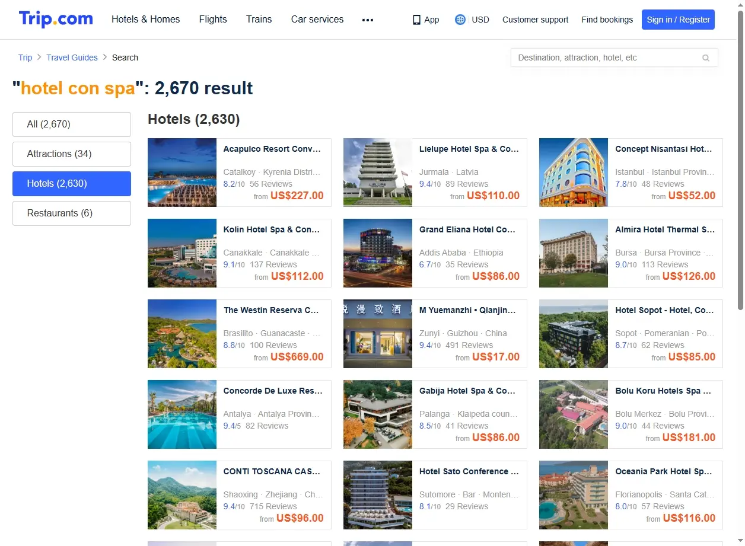Click the 491 Reviews text
Viewport: 745px width, 546px height.
[469, 345]
